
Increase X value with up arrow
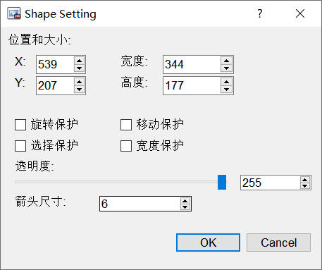(x=79, y=61)
